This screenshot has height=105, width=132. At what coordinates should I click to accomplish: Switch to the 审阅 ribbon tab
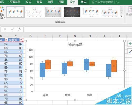(50, 2)
